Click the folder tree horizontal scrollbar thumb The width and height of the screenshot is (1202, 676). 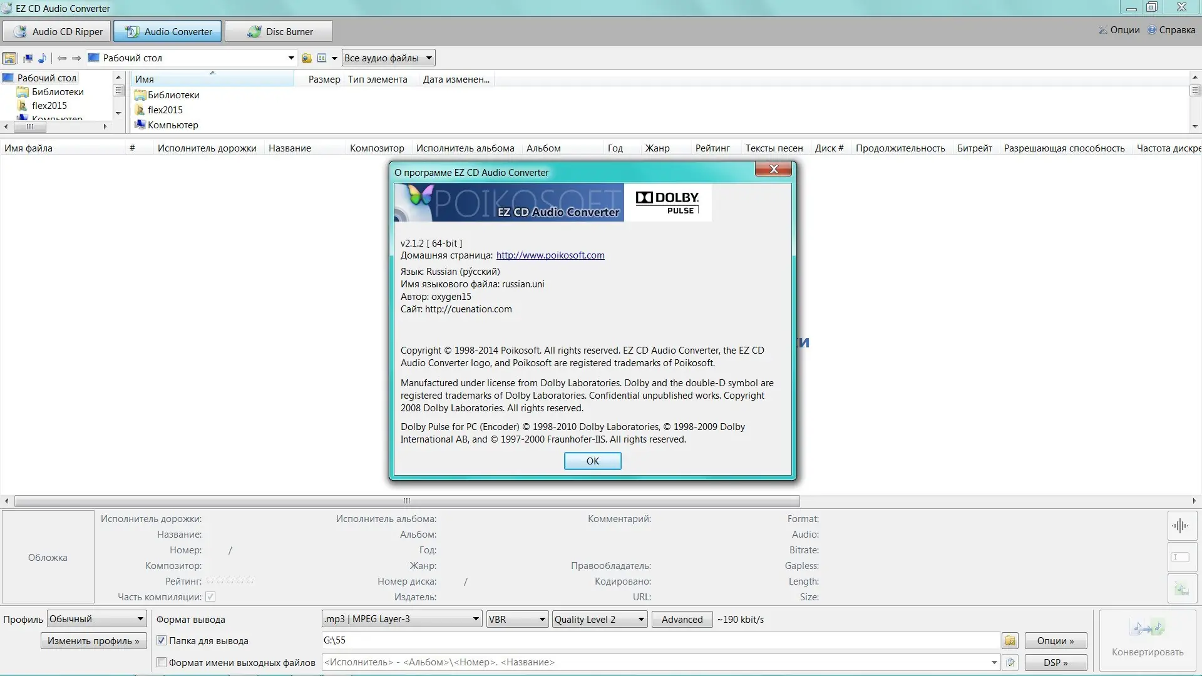pos(29,126)
